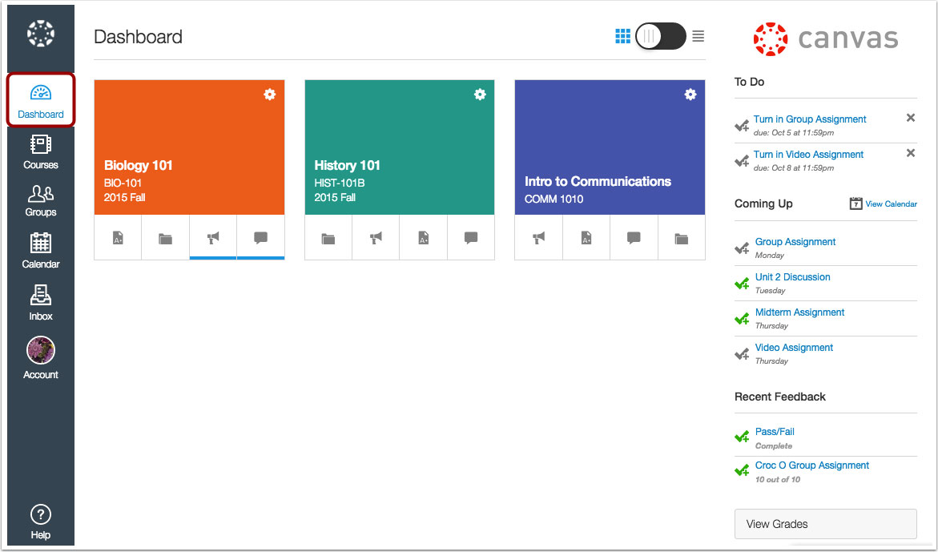Open the Biology 101 card settings gear
Screen dimensions: 938x552
[x=269, y=94]
